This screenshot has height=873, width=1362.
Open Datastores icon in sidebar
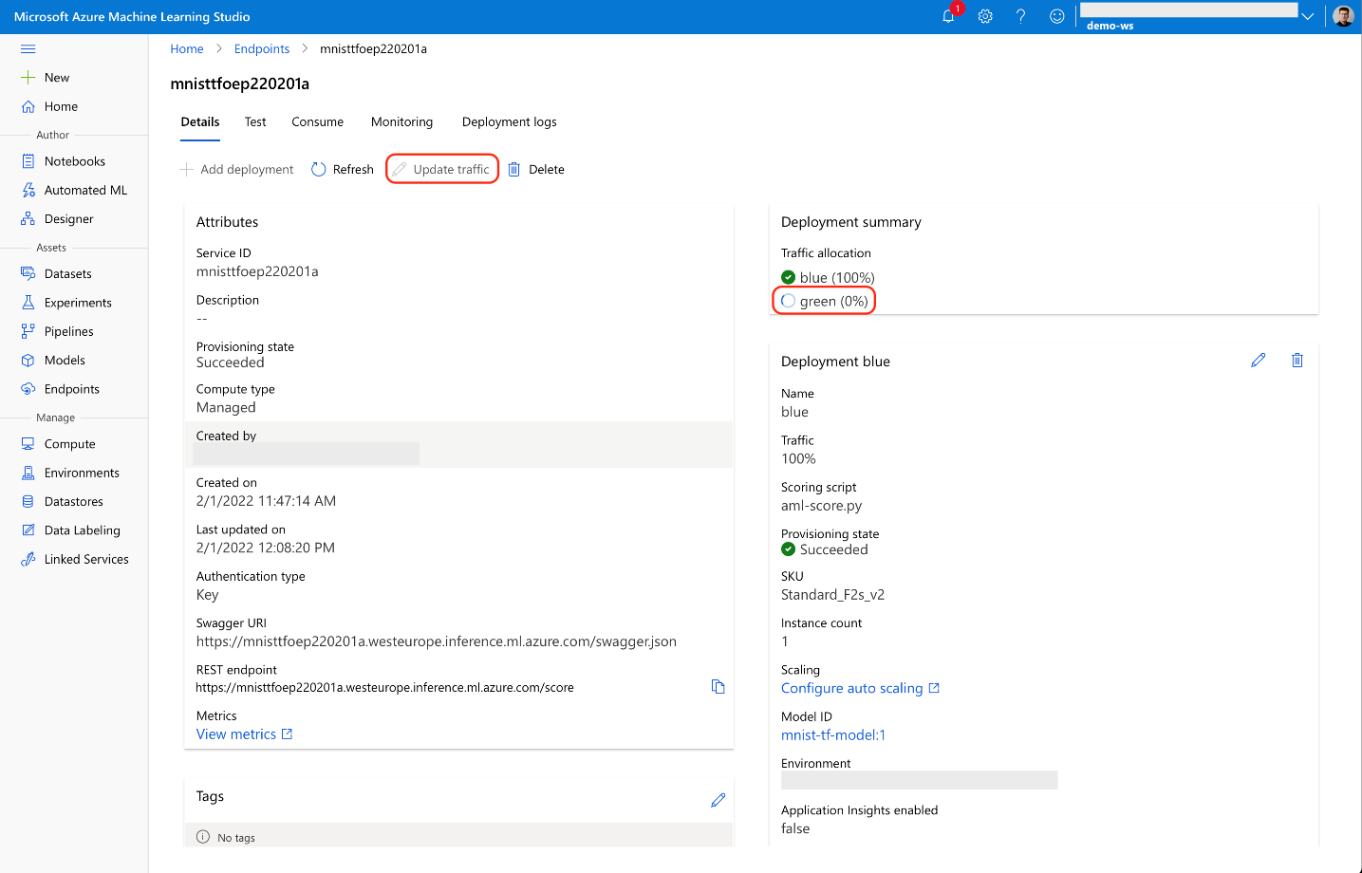pos(28,501)
